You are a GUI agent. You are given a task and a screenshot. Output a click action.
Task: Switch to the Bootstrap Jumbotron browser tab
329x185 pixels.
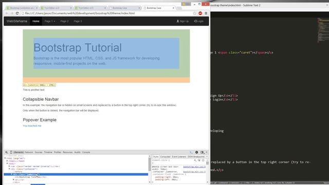(22, 8)
